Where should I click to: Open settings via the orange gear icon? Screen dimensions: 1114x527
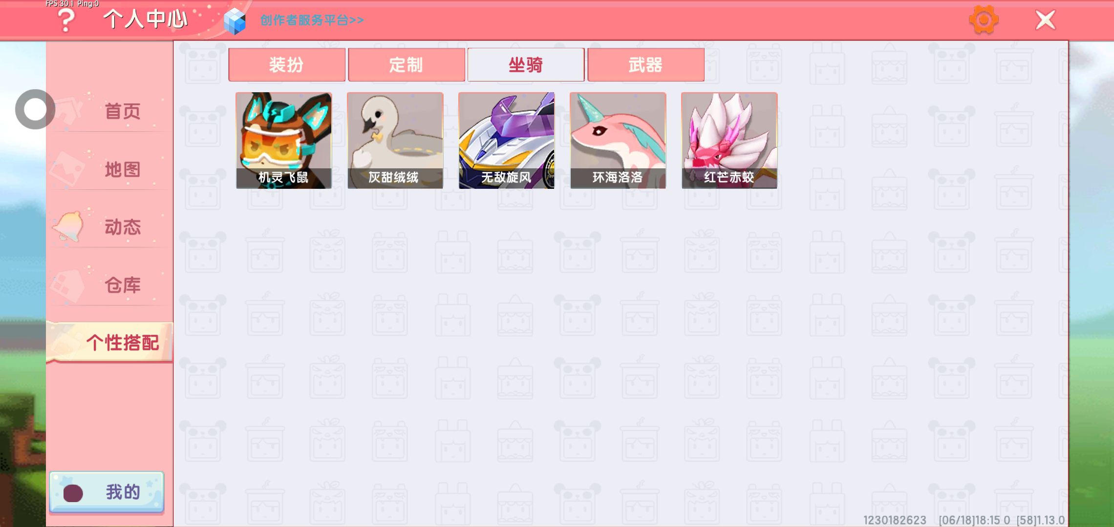coord(983,20)
